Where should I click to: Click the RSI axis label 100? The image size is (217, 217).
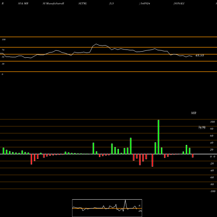(3, 39)
